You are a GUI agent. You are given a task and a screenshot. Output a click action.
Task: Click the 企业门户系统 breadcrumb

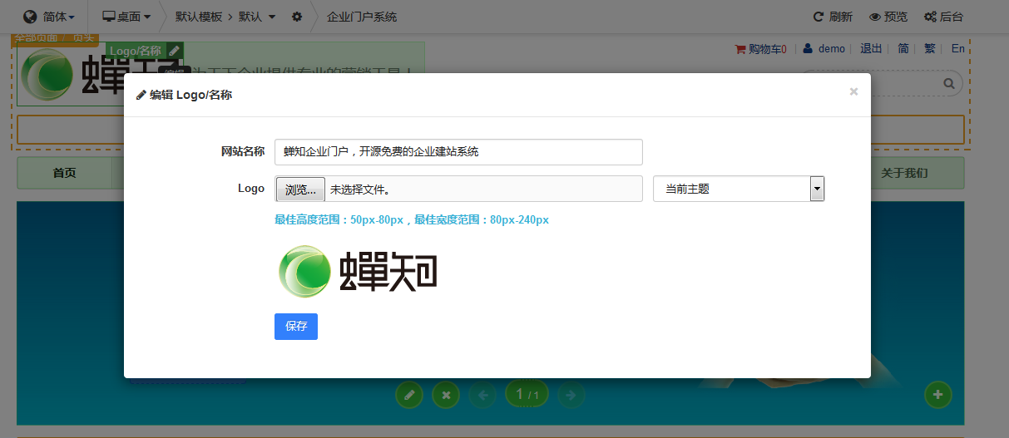point(362,17)
